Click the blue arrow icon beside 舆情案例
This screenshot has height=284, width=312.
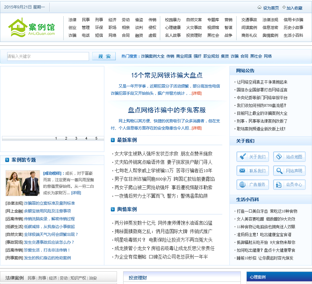tap(113, 209)
